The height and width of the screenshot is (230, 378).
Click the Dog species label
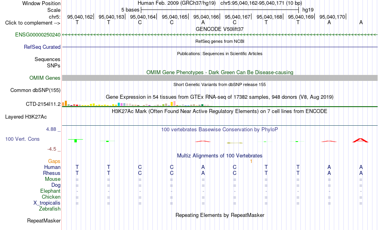point(56,185)
